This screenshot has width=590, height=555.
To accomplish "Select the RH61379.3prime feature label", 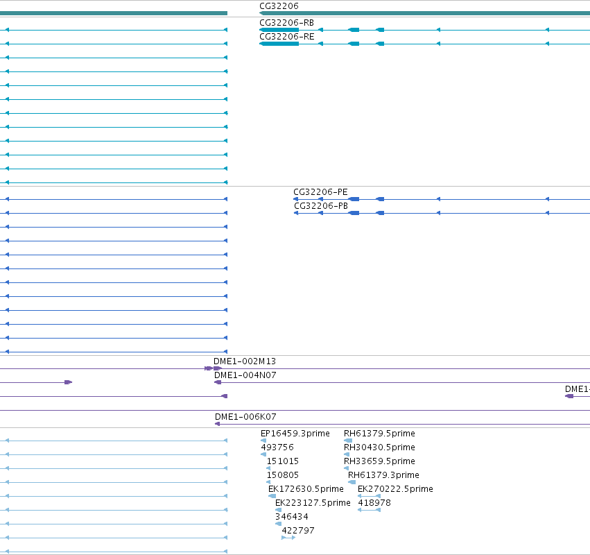I will click(x=383, y=475).
